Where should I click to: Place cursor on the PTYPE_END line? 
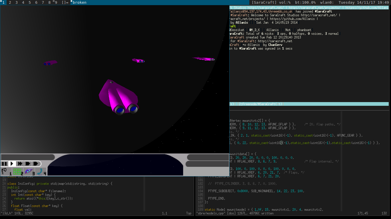pos(216,198)
